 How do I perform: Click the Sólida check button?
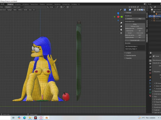pyautogui.click(x=135, y=24)
